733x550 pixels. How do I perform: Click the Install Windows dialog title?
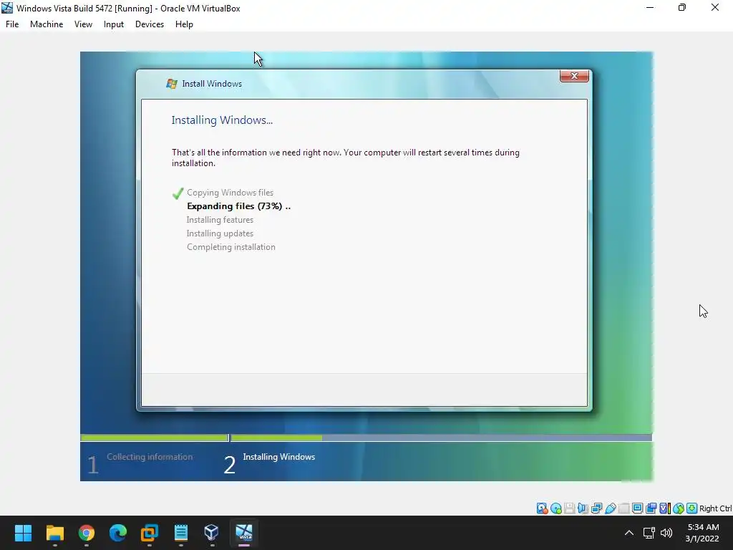pos(212,84)
